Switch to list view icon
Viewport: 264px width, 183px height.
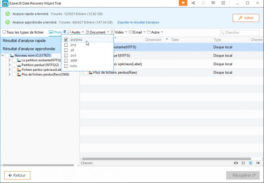tap(250, 163)
